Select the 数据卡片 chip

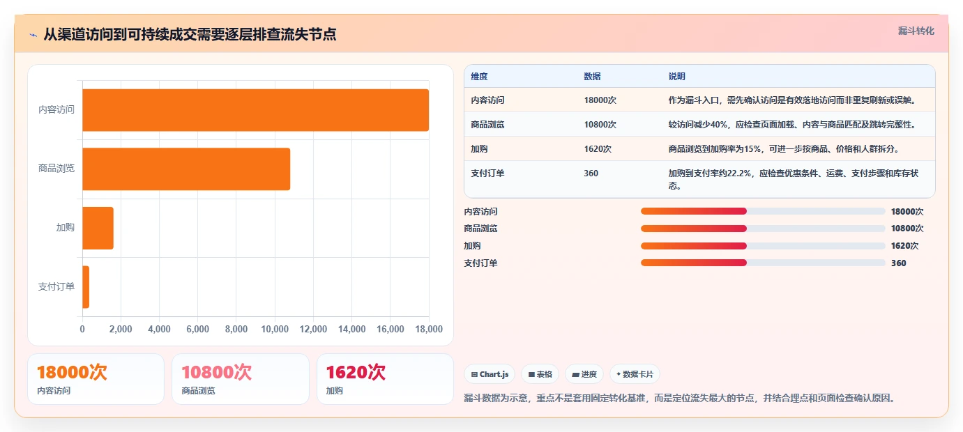click(x=635, y=374)
